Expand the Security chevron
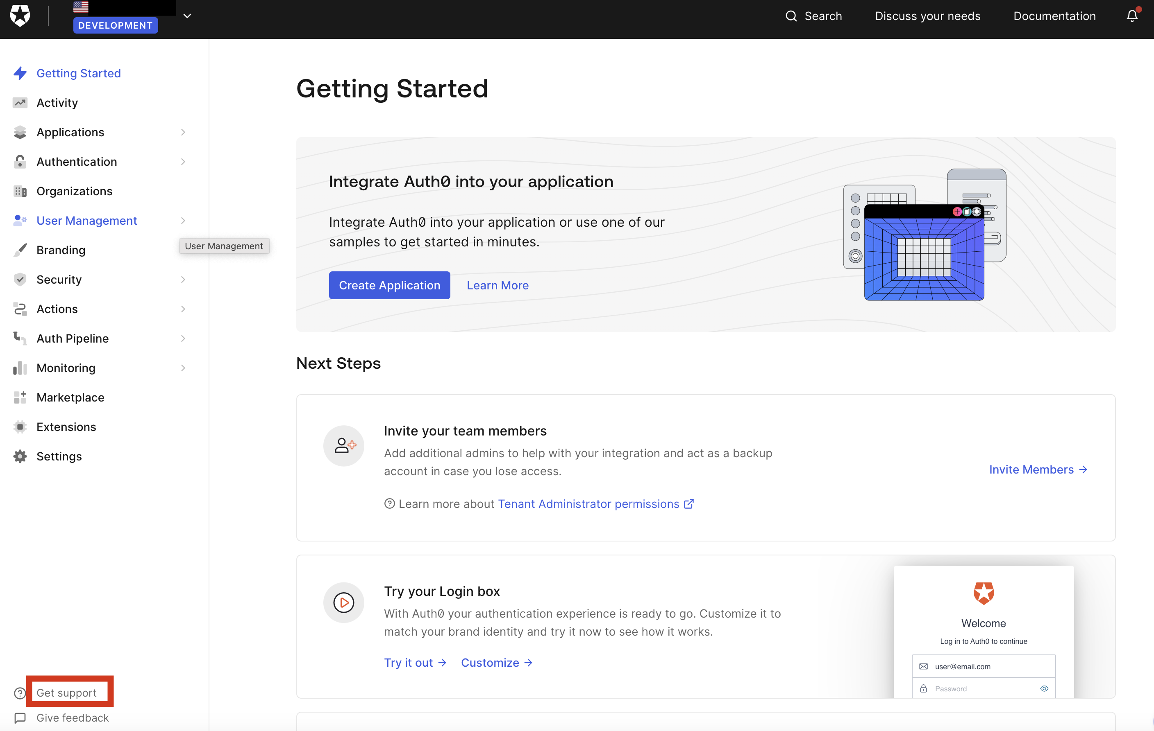The height and width of the screenshot is (731, 1154). click(x=183, y=280)
